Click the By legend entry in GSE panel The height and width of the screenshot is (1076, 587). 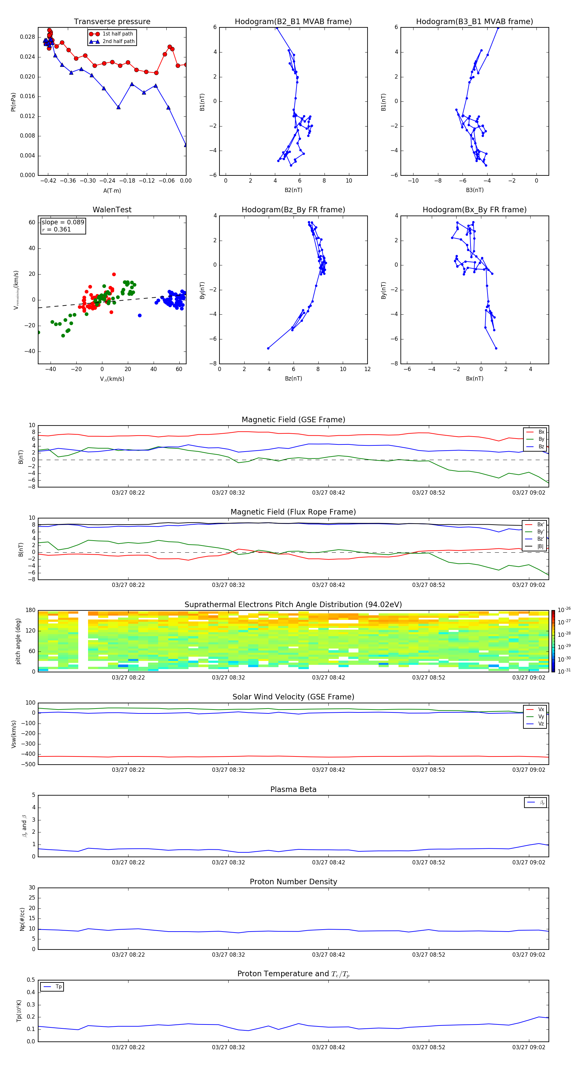535,439
